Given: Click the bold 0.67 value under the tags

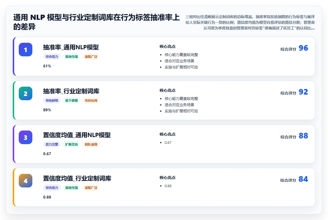Looking at the screenshot, I should click(47, 154).
